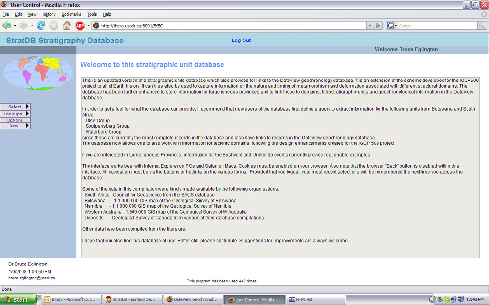Click the 'Welcome to this stratigraphic unit database' heading
Viewport: 489px width, 305px height.
pos(152,65)
